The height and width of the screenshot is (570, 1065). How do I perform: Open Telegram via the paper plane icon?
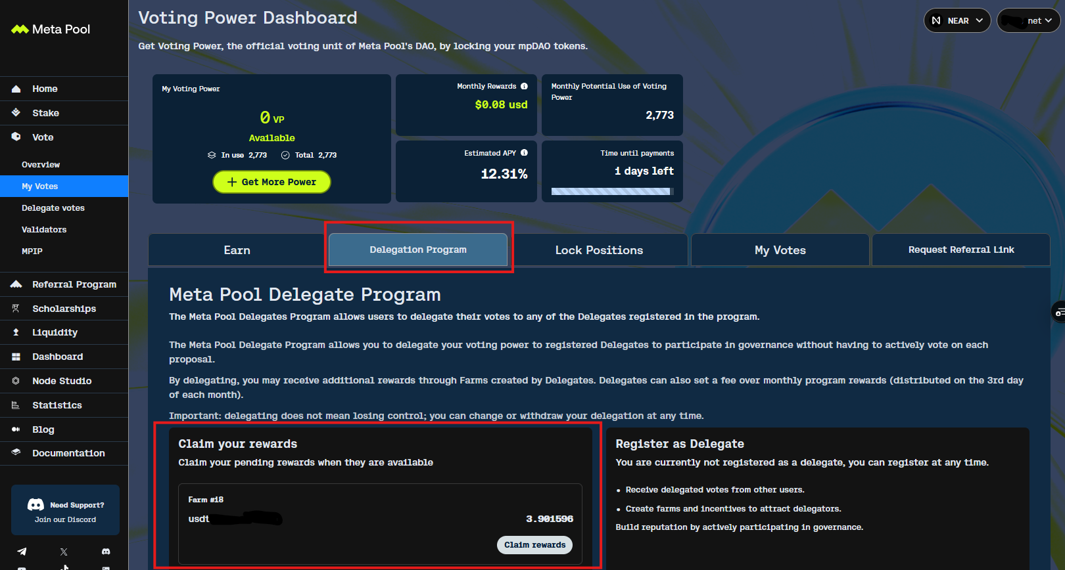pyautogui.click(x=22, y=552)
